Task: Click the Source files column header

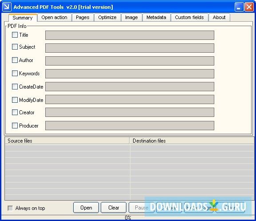Action: [x=67, y=141]
